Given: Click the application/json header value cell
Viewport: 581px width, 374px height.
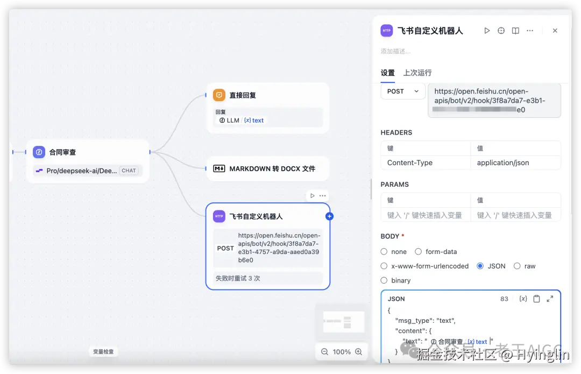Looking at the screenshot, I should (515, 163).
